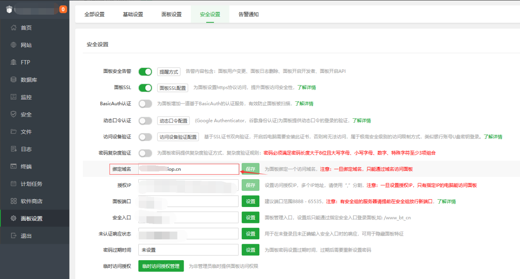
Task: Click the 密码过期时间 field showing 未设置
Action: pos(188,250)
